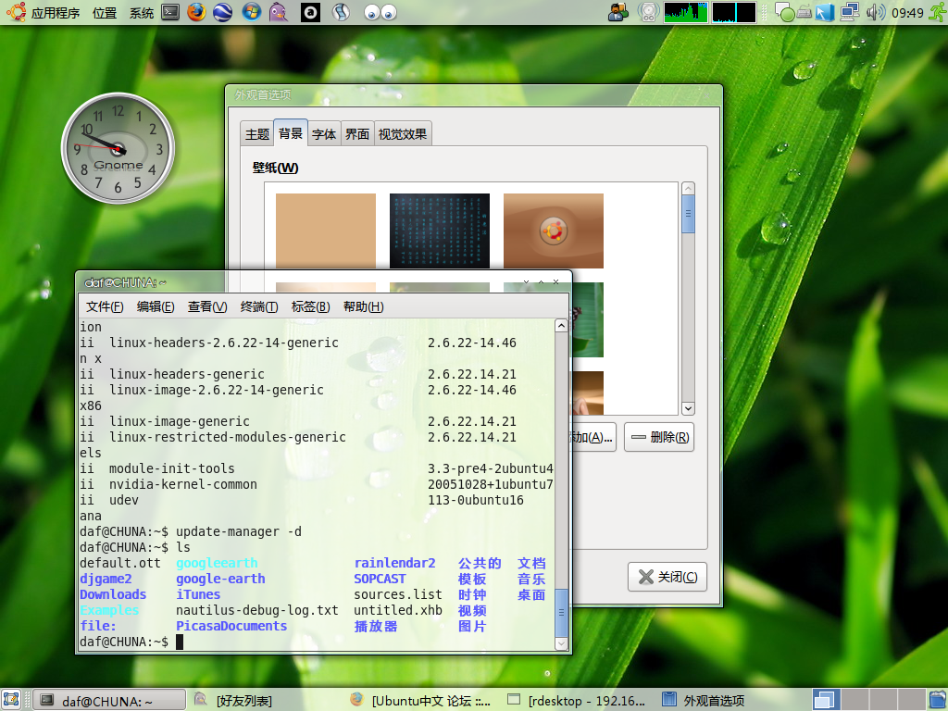Viewport: 948px width, 711px height.
Task: Select the brown Ubuntu logo wallpaper thumbnail
Action: [x=554, y=231]
